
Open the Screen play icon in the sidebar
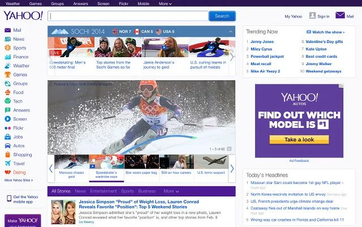pos(7,119)
